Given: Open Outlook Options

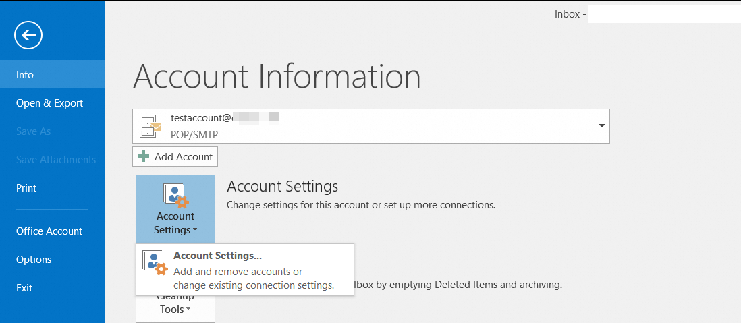Looking at the screenshot, I should coord(34,260).
